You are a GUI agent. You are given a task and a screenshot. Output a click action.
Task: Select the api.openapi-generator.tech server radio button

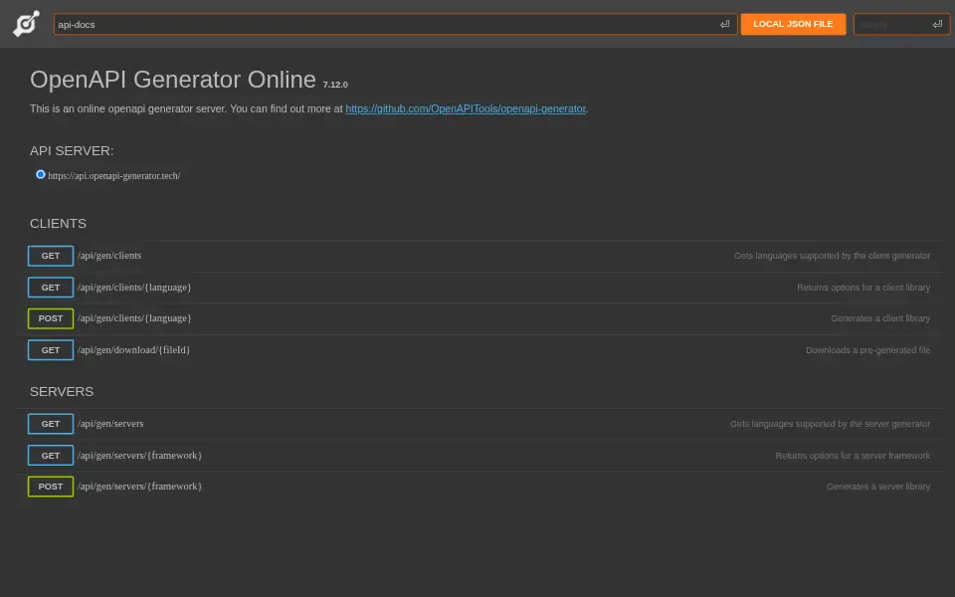click(40, 174)
